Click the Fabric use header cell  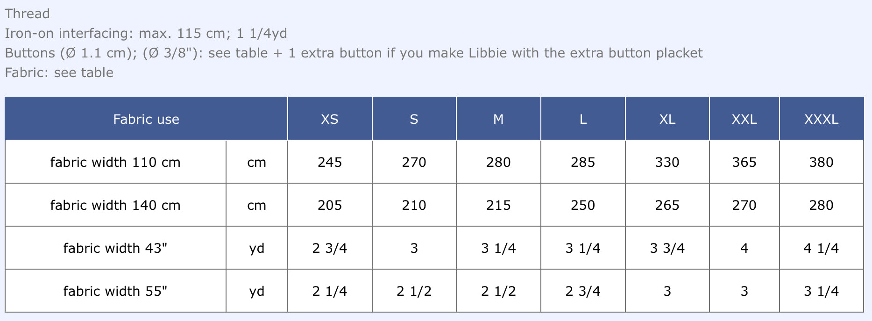[146, 119]
